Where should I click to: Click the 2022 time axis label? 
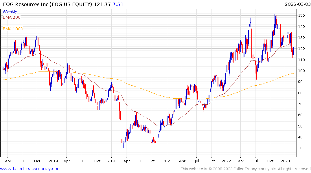pyautogui.click(x=226, y=161)
